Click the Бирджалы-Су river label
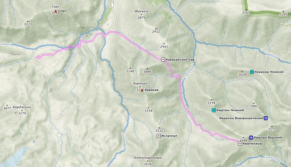 pos(70,61)
